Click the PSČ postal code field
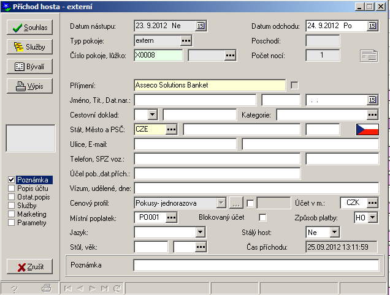This screenshot has height=295, width=390. 323,130
